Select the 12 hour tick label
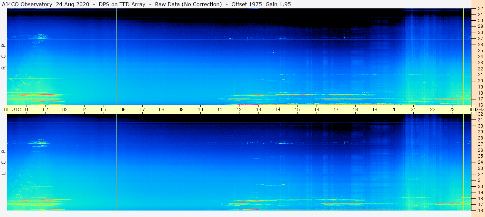 239,109
